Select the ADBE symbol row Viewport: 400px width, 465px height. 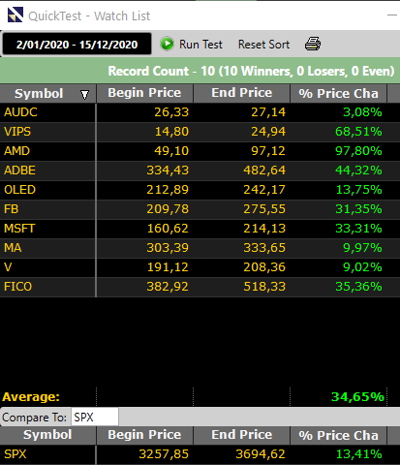(200, 170)
